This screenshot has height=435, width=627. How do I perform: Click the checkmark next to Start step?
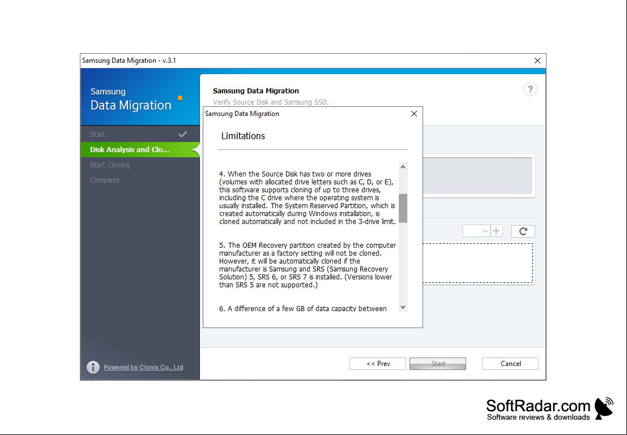(x=183, y=134)
